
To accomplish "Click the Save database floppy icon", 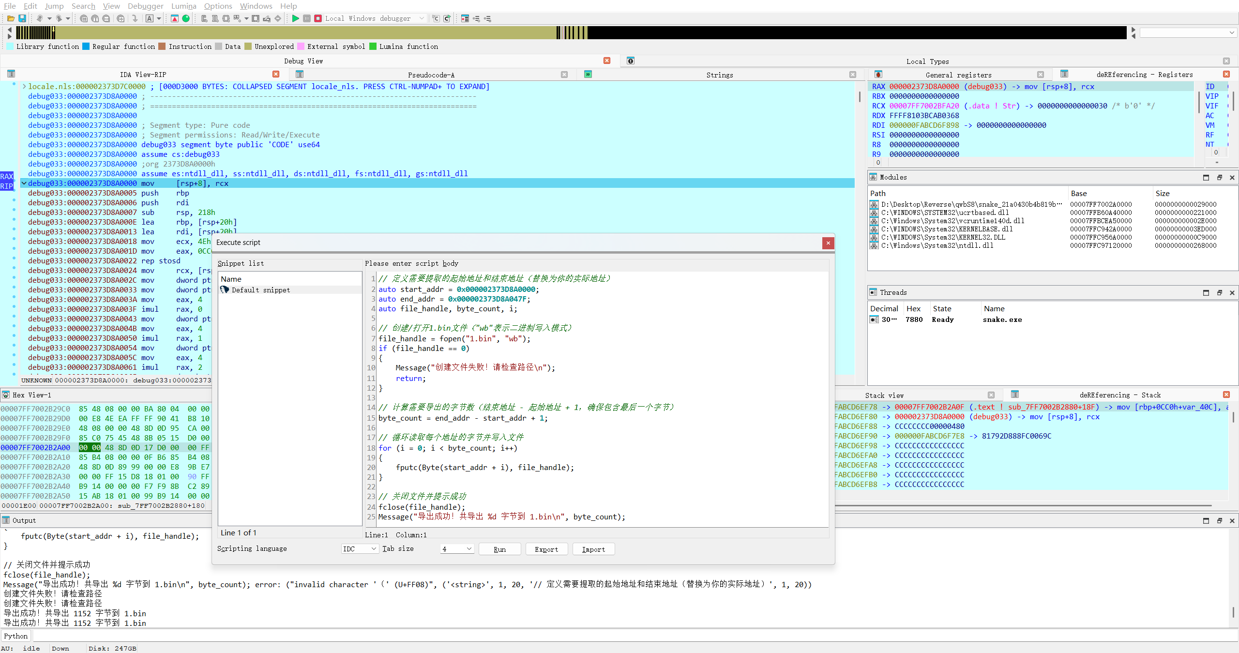I will coord(22,18).
